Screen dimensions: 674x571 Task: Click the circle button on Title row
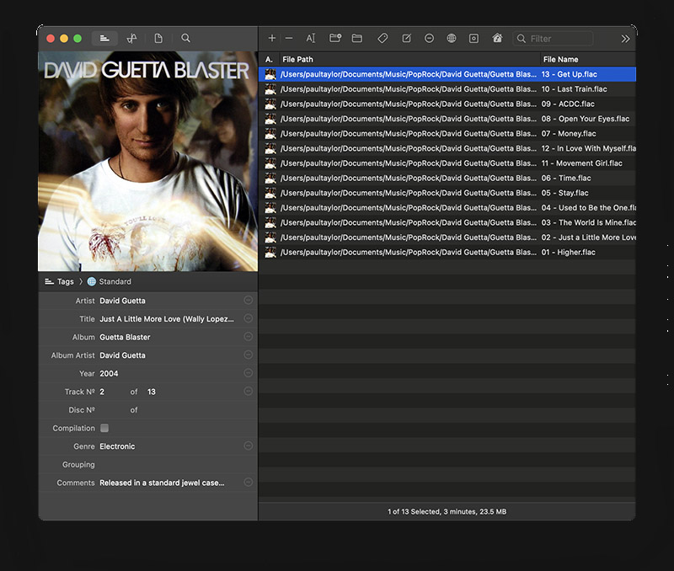pos(248,318)
